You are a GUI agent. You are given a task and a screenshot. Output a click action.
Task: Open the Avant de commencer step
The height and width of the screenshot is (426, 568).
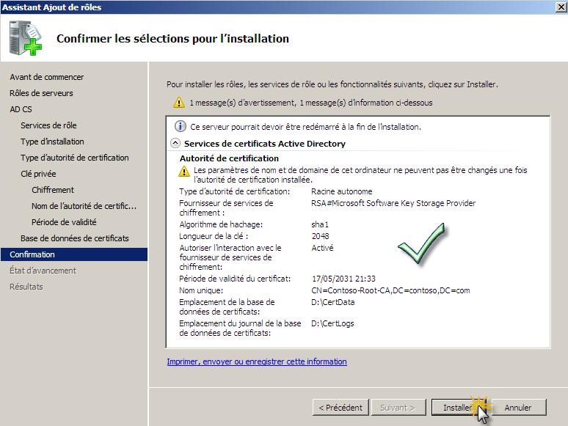click(x=47, y=77)
